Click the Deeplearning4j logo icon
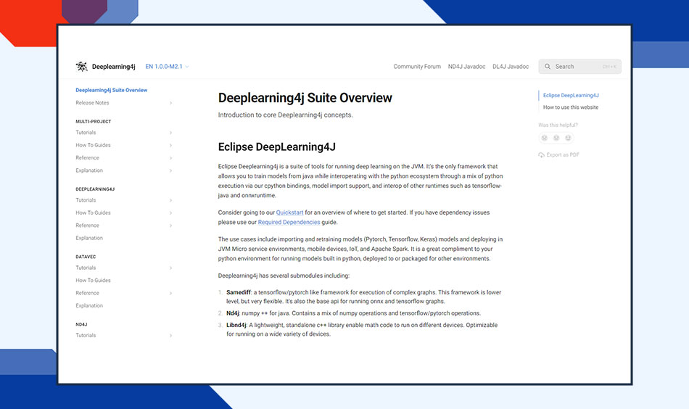Viewport: 689px width, 409px height. pos(81,67)
